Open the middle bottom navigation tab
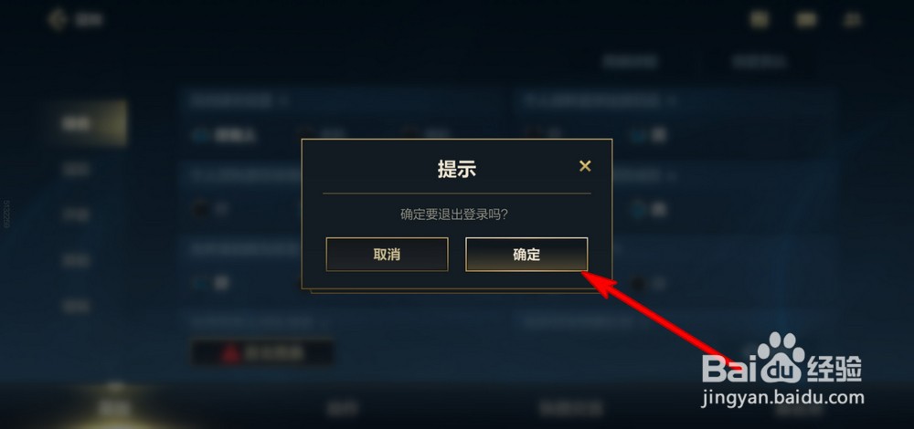 (342, 409)
